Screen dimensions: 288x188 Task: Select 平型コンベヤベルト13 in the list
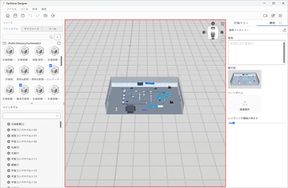[24, 177]
